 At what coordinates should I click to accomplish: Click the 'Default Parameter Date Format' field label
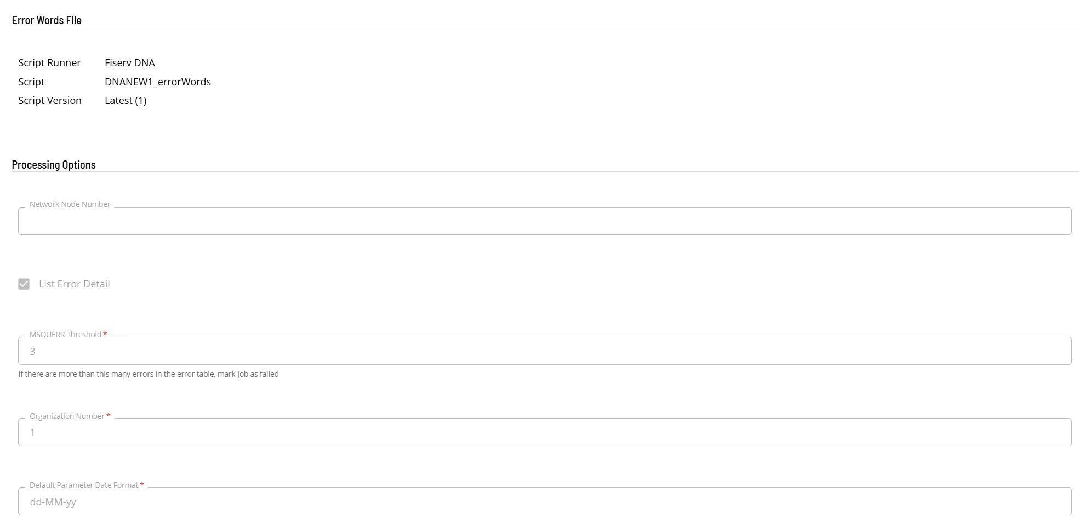pyautogui.click(x=84, y=485)
